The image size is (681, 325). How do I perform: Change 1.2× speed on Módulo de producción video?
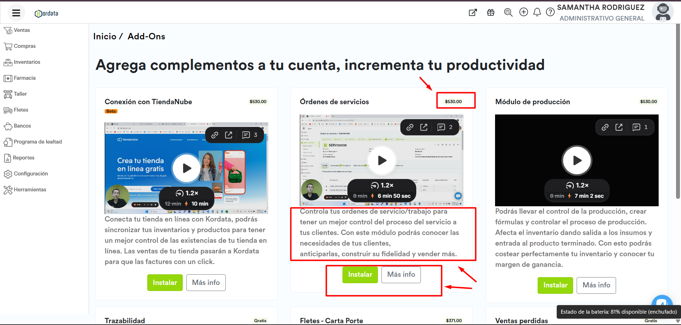click(x=577, y=185)
